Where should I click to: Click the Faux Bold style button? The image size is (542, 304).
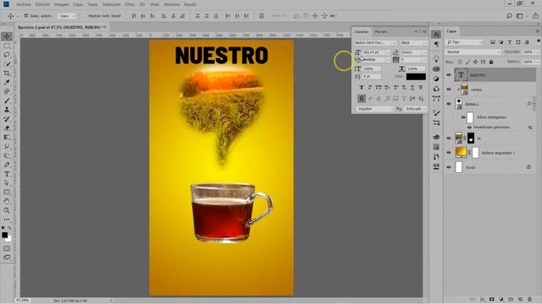click(x=362, y=88)
